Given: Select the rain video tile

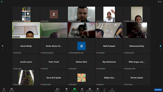Looking at the screenshot, I should point(109,30).
